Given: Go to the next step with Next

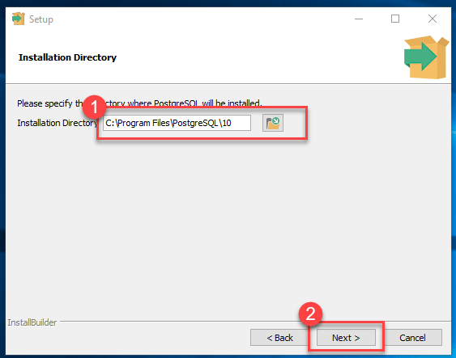Looking at the screenshot, I should pyautogui.click(x=346, y=338).
